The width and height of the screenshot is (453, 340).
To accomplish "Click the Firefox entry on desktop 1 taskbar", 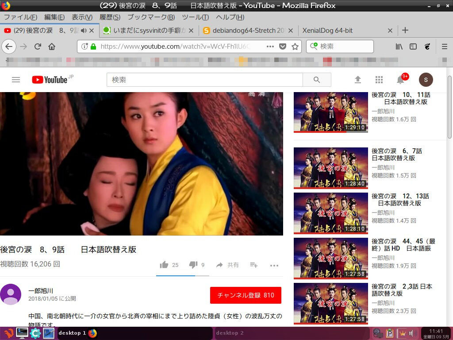I will click(92, 333).
